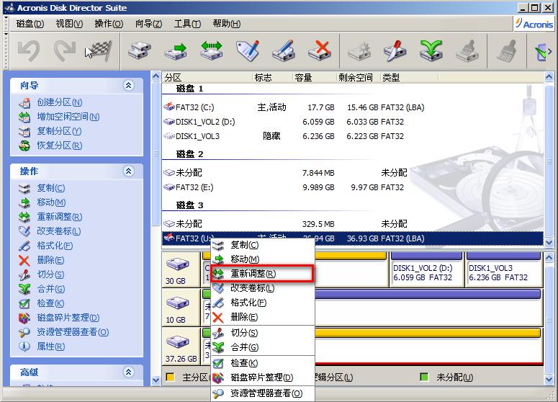
Task: Select the DISK1_VOL2 (D:) partition row
Action: (x=205, y=122)
